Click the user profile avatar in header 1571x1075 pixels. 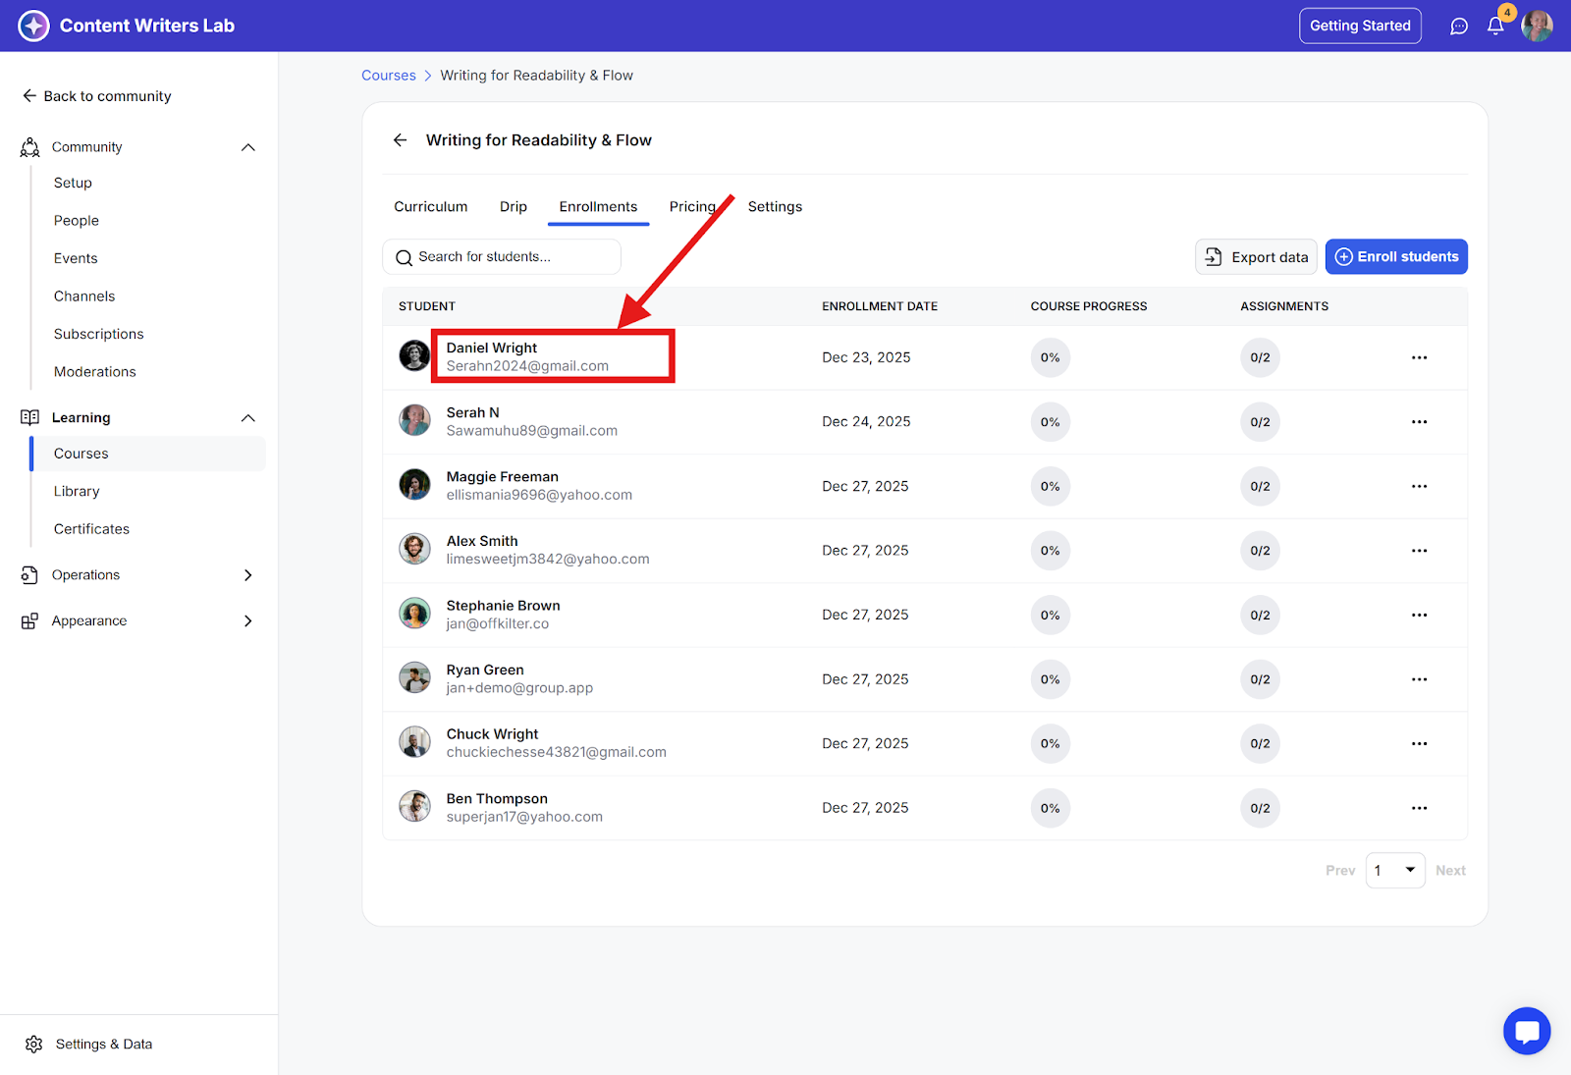[1537, 27]
